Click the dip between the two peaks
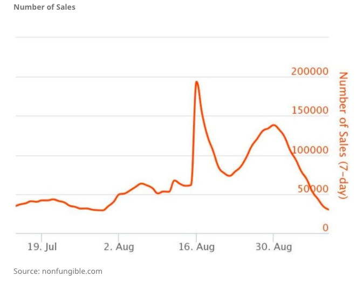 click(230, 175)
